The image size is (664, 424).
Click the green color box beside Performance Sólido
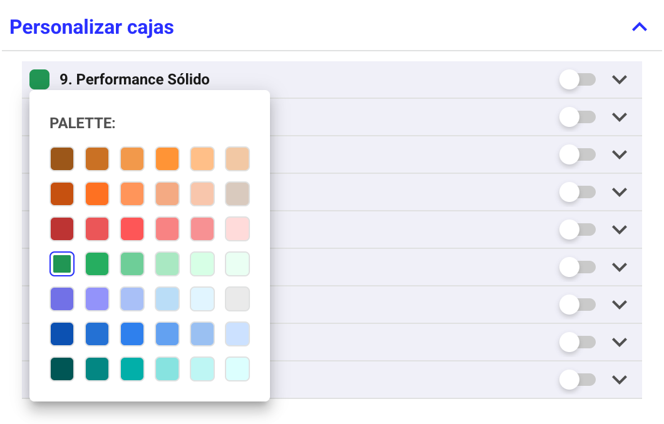point(39,79)
